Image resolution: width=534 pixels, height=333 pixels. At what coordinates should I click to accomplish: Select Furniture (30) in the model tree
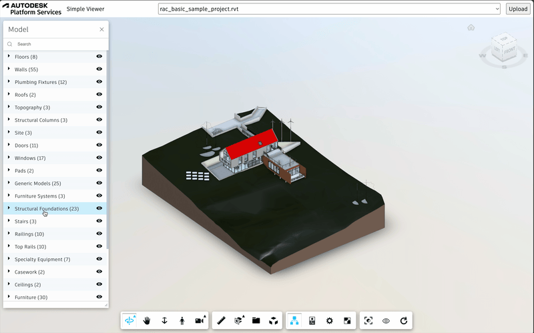[31, 297]
